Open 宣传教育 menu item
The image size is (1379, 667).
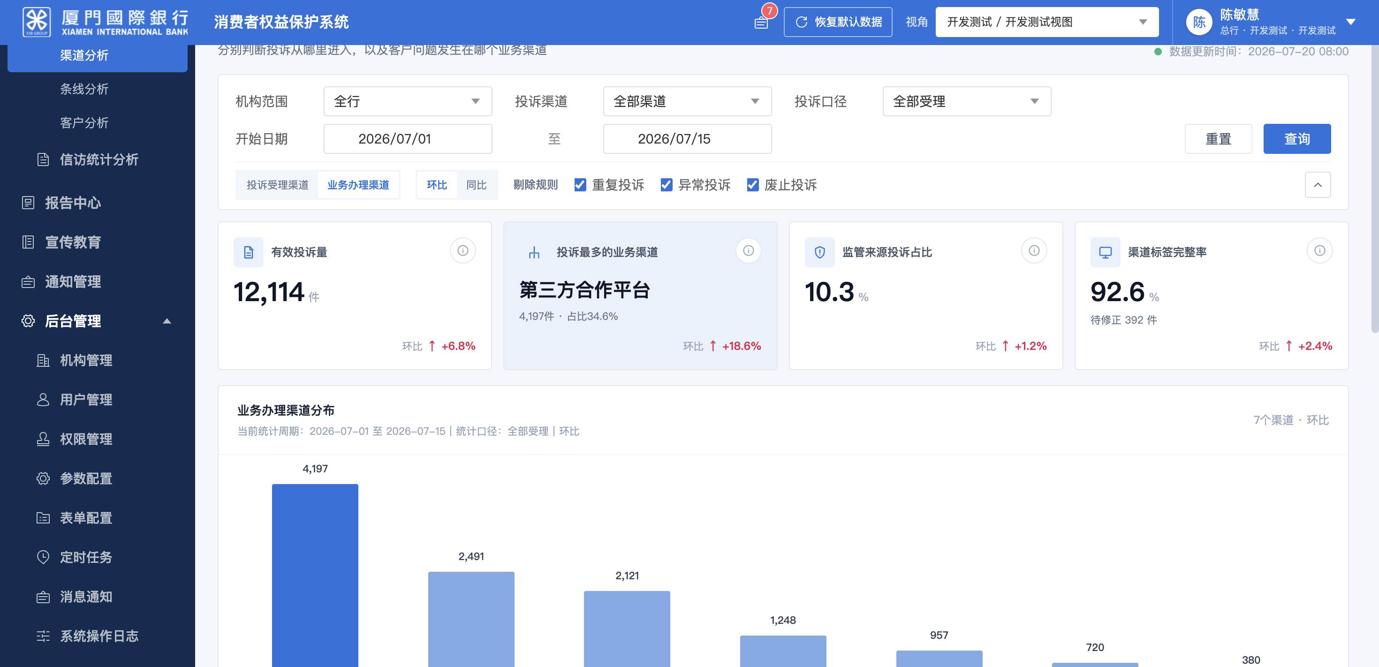tap(98, 242)
